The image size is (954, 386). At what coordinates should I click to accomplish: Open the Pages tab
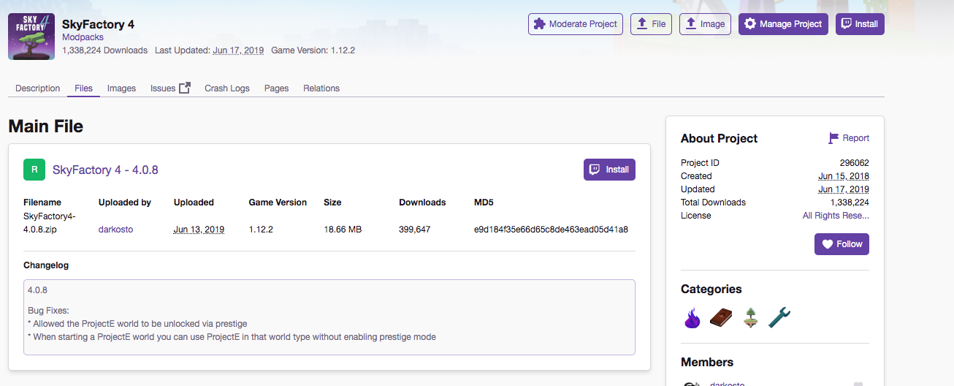[x=276, y=88]
